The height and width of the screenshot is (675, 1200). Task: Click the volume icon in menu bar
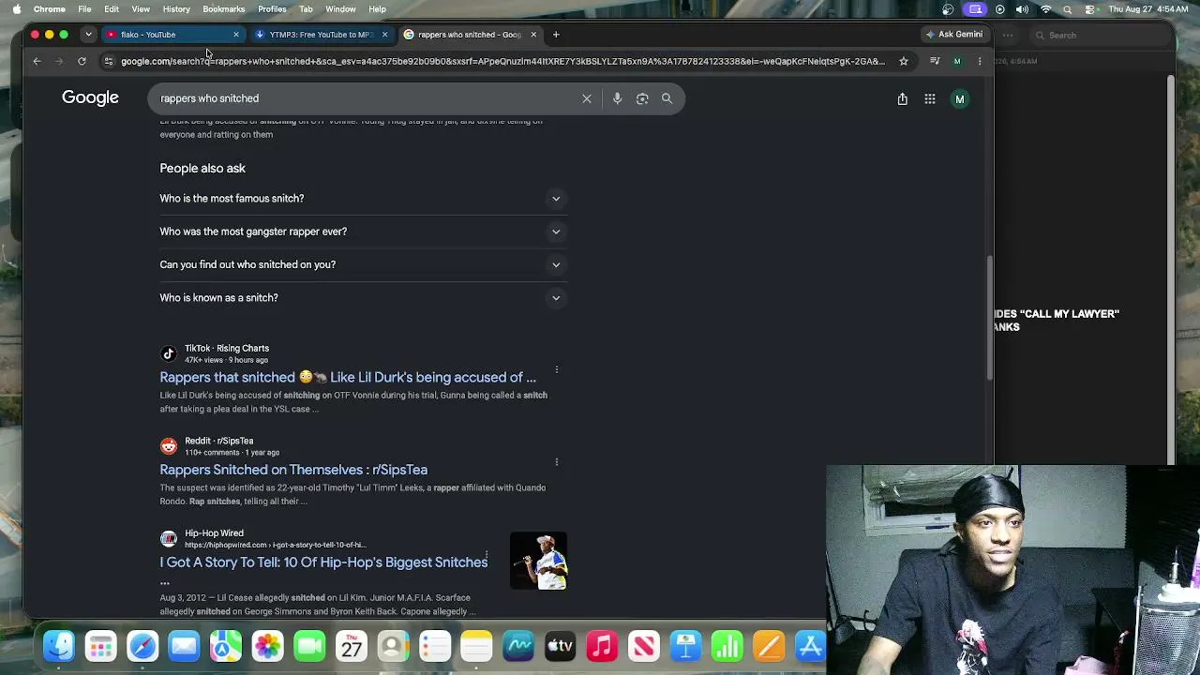pyautogui.click(x=1022, y=9)
